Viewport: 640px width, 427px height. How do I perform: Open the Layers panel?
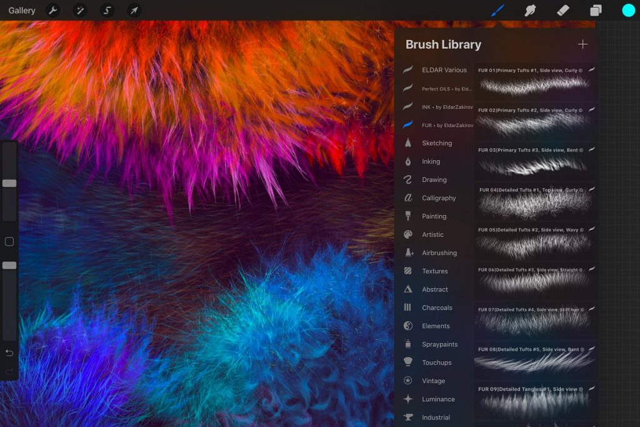(x=596, y=10)
